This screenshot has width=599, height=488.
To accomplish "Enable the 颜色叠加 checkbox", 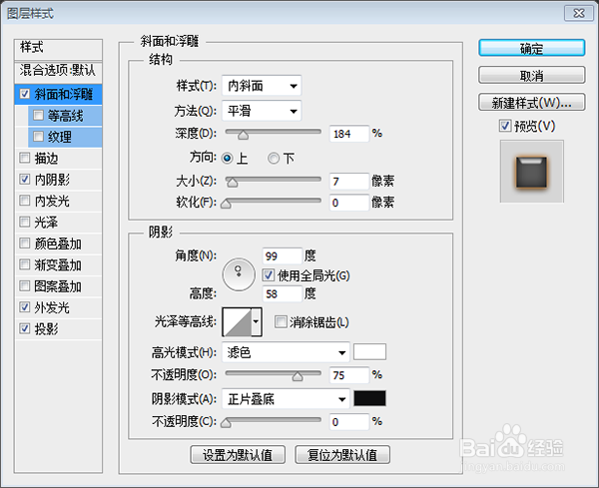I will pos(25,244).
